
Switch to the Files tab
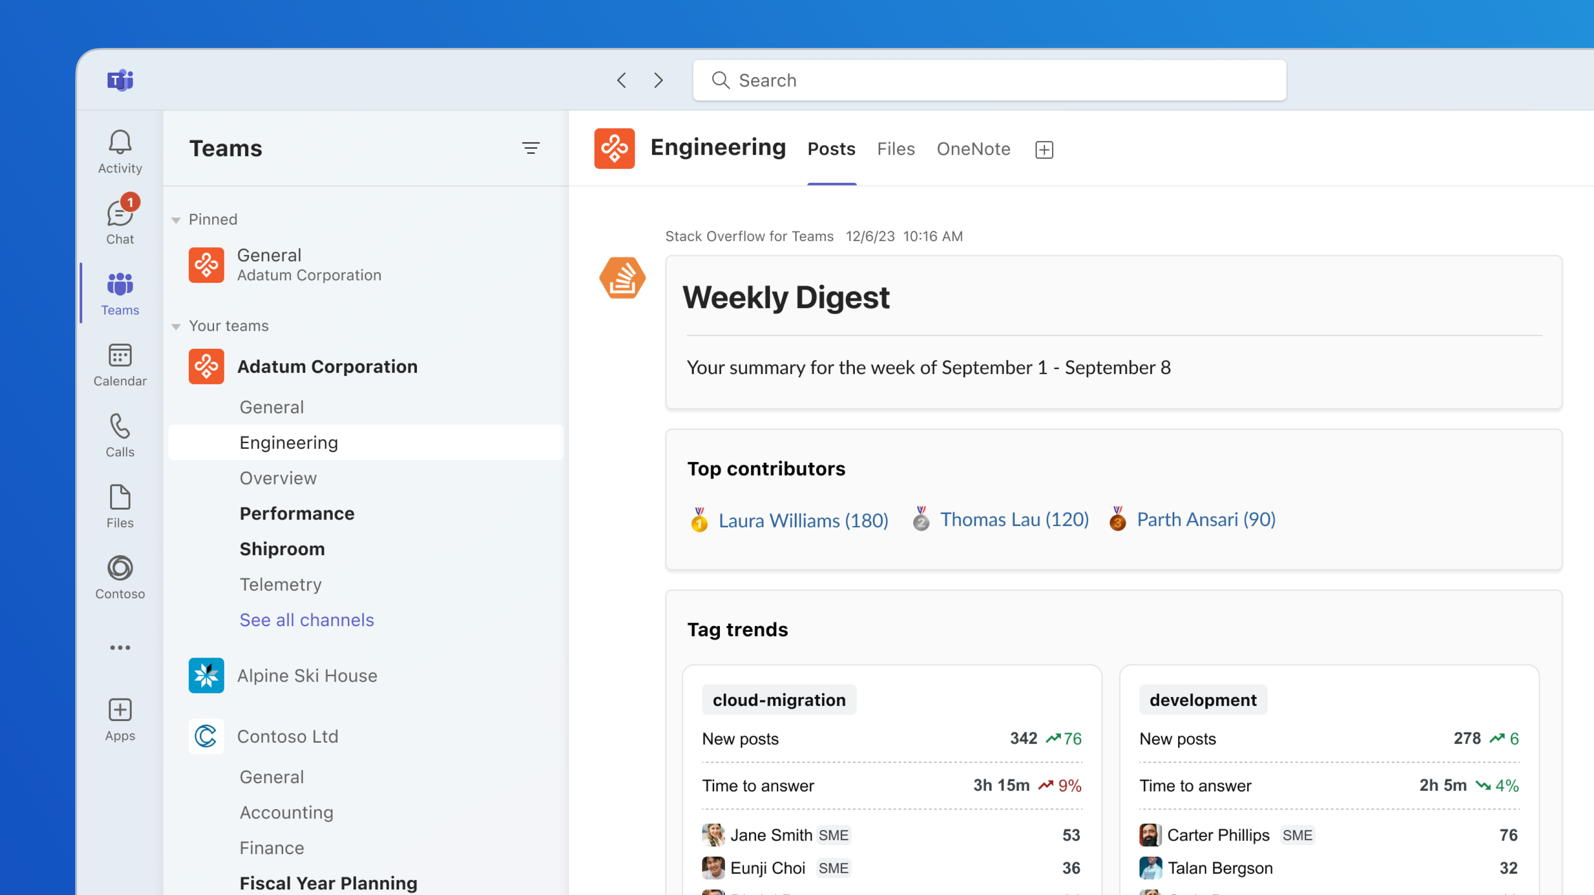click(895, 149)
